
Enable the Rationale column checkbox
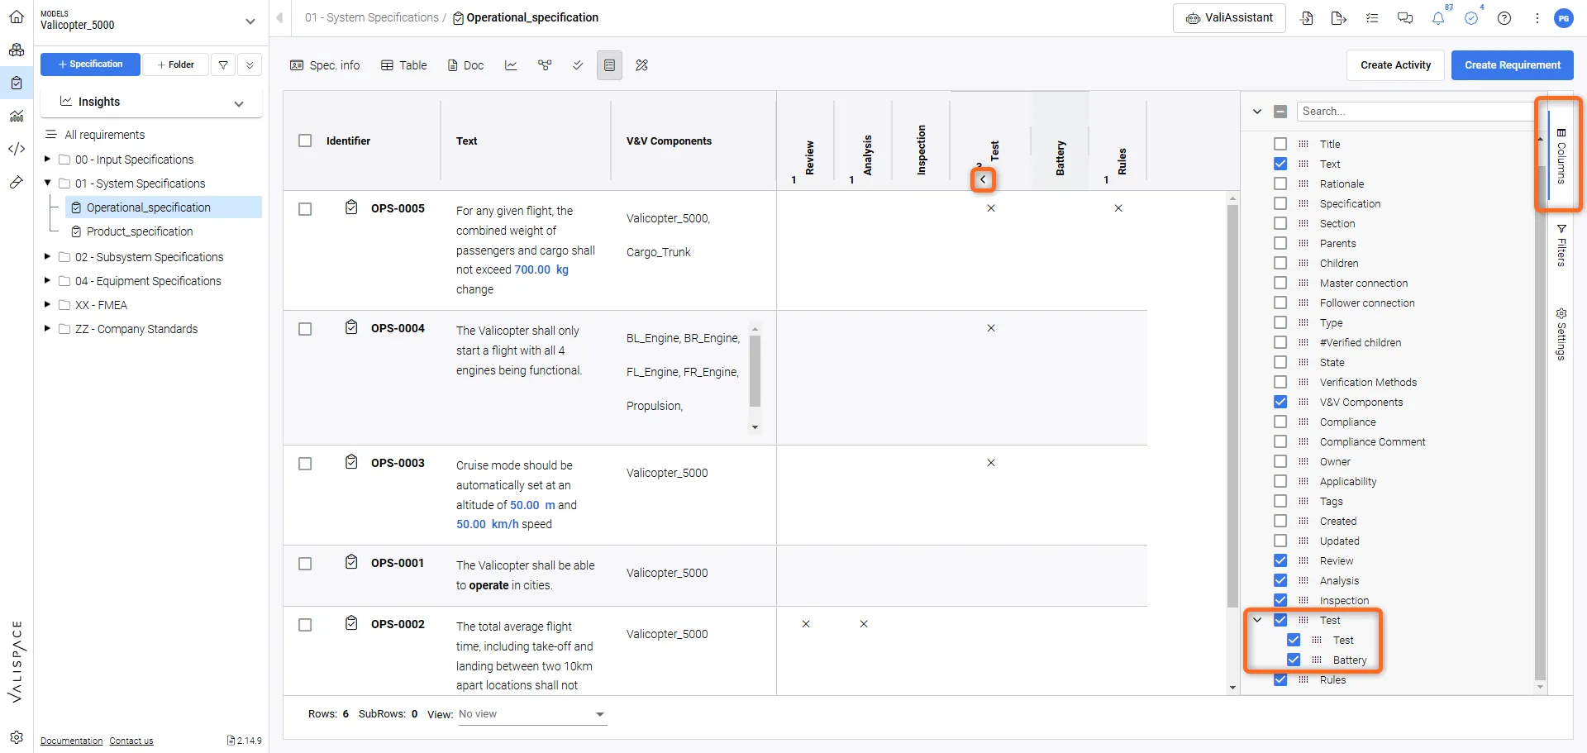tap(1280, 183)
